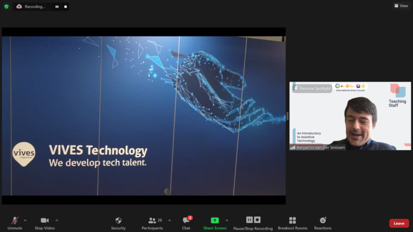Pause recording in the bottom toolbar
The height and width of the screenshot is (232, 413).
pyautogui.click(x=250, y=220)
